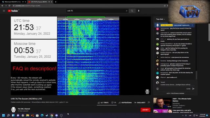The height and width of the screenshot is (118, 210).
Task: Dislike the stream showing 71 dislikes
Action: [114, 103]
